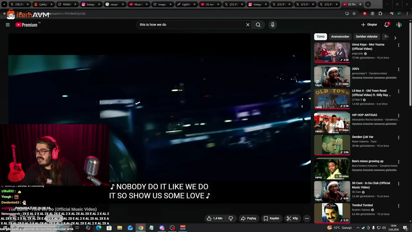Click the page vertical scrollbar
This screenshot has width=412, height=232.
410,64
